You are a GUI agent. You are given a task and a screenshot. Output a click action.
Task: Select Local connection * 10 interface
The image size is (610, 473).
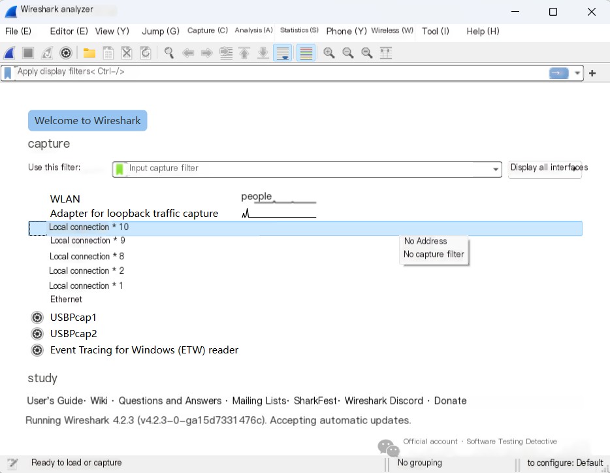click(306, 228)
